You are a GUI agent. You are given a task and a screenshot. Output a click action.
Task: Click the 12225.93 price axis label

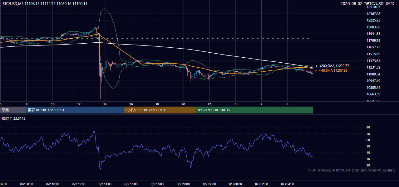[373, 20]
